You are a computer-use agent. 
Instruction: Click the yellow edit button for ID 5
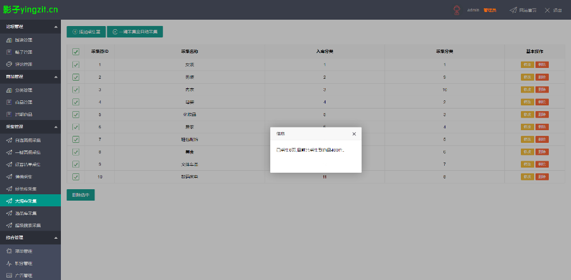click(x=527, y=114)
